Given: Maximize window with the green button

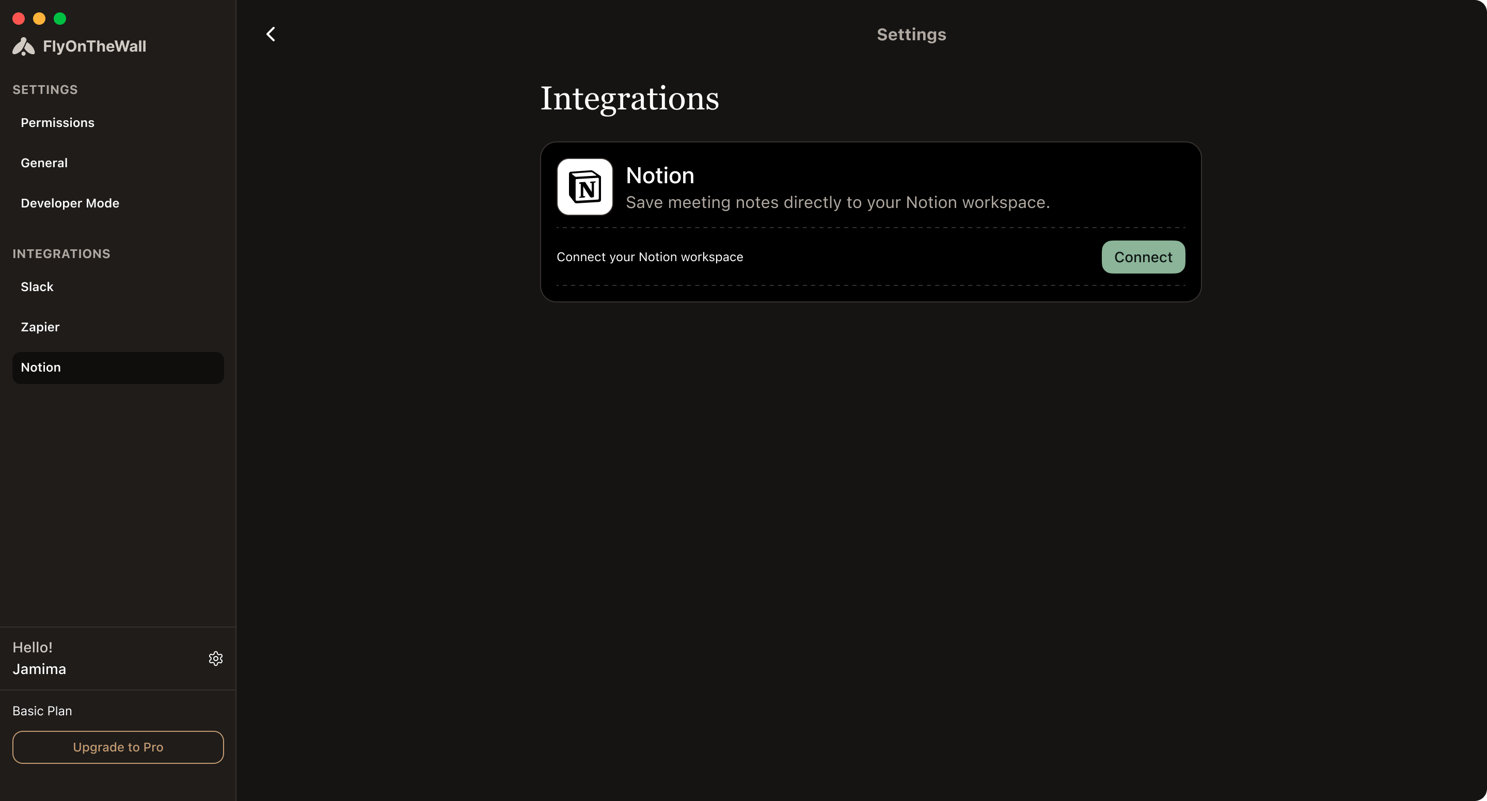Looking at the screenshot, I should click(60, 19).
